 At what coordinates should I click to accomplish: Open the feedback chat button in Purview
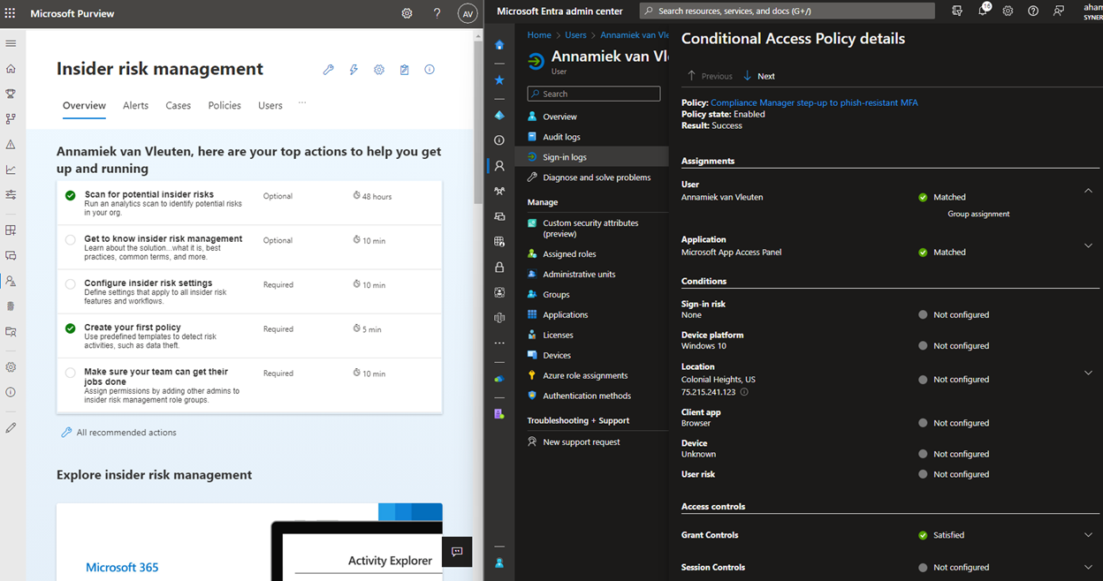pos(457,552)
